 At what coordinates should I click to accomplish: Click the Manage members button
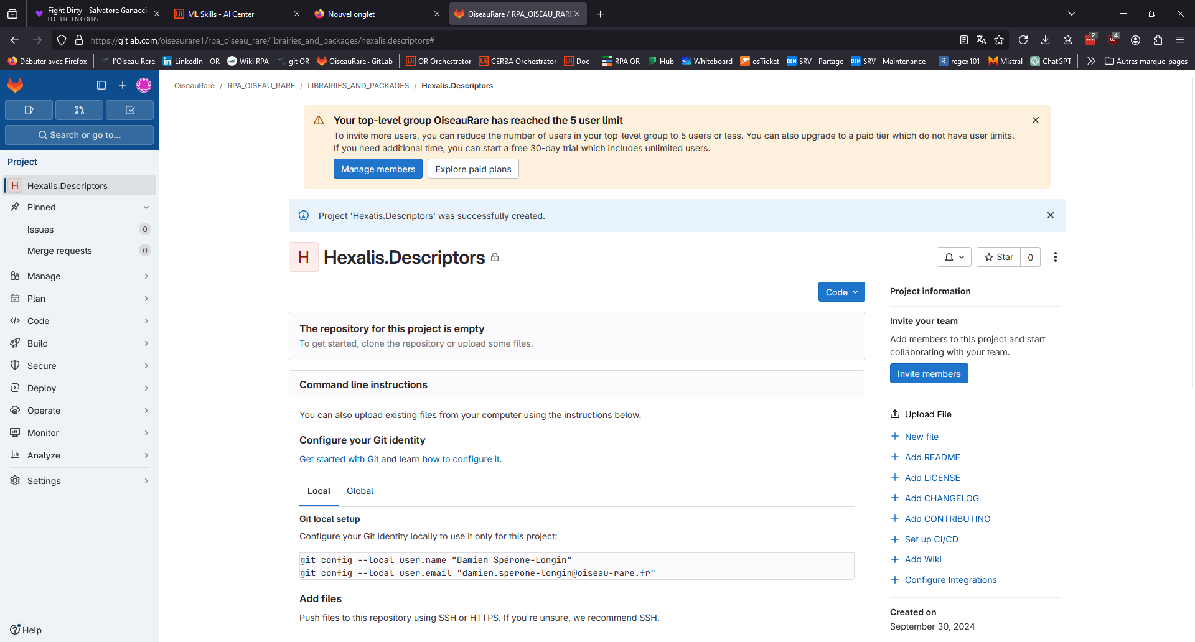point(378,169)
